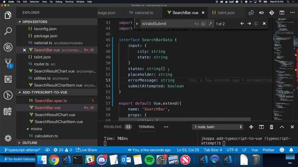This screenshot has width=298, height=167.
Task: Open tsconfig.json from open editors
Action: (x=45, y=29)
